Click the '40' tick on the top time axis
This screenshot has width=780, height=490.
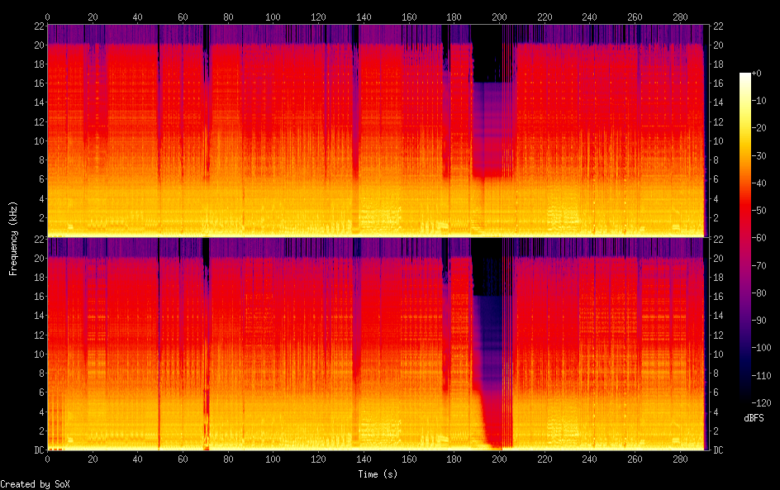[137, 17]
